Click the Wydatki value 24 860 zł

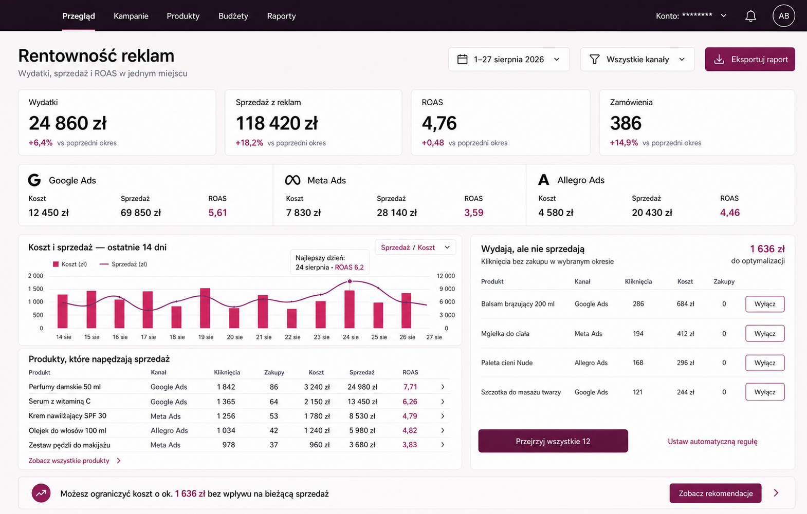(68, 123)
